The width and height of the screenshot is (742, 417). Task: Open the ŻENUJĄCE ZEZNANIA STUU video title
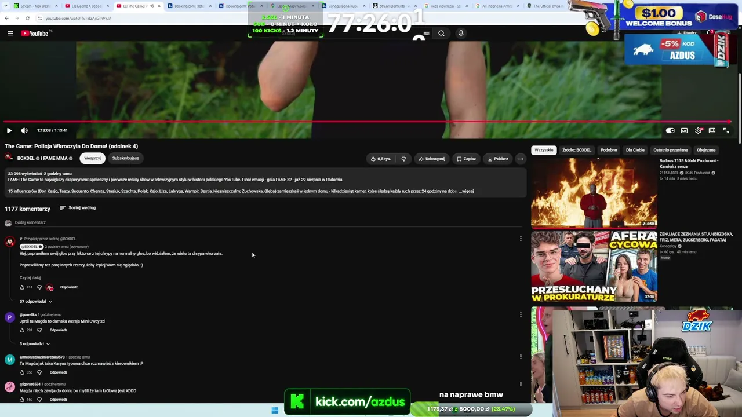(x=696, y=237)
